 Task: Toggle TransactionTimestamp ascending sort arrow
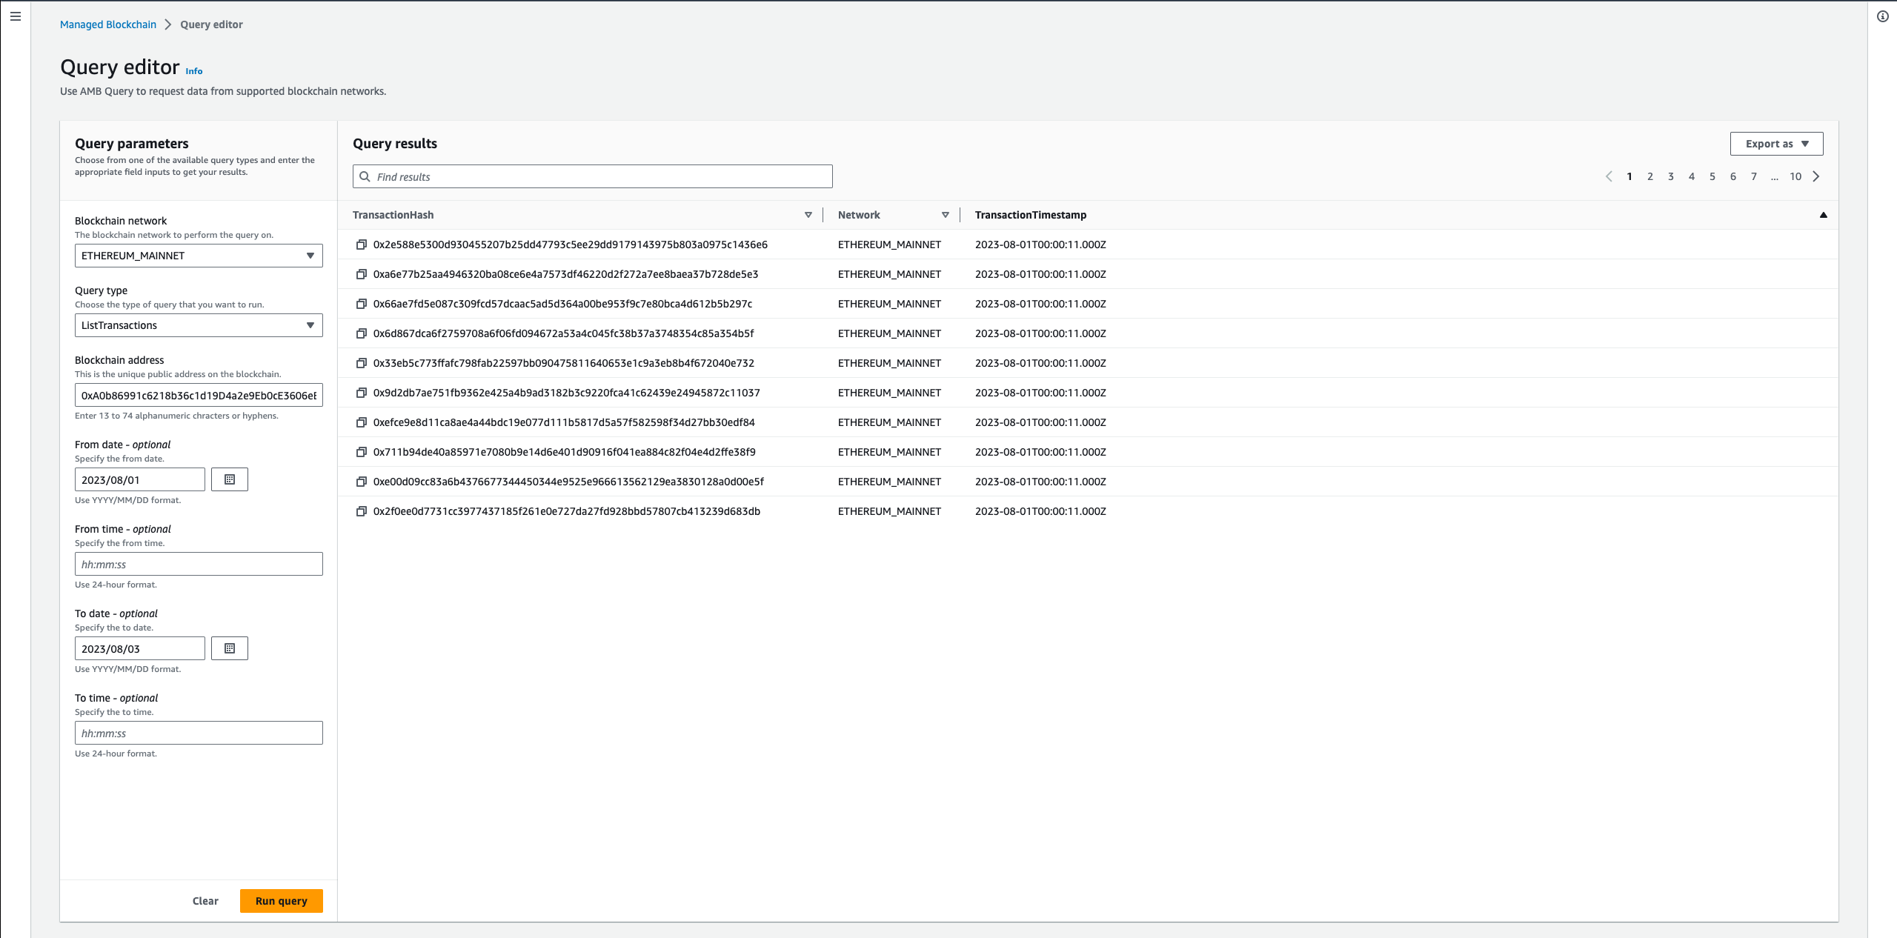(1824, 215)
